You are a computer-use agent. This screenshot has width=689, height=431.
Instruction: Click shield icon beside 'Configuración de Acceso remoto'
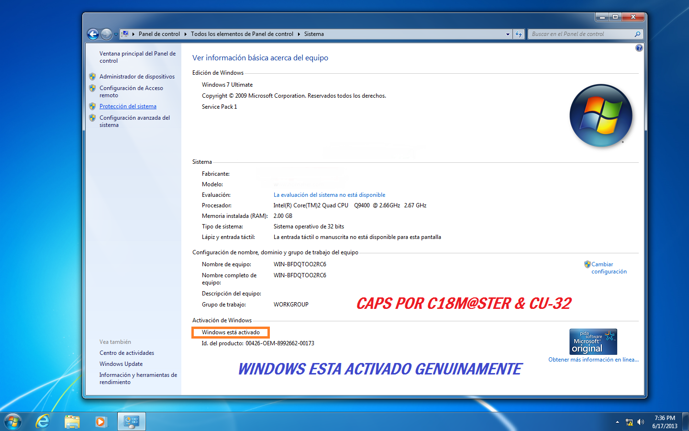(x=92, y=88)
